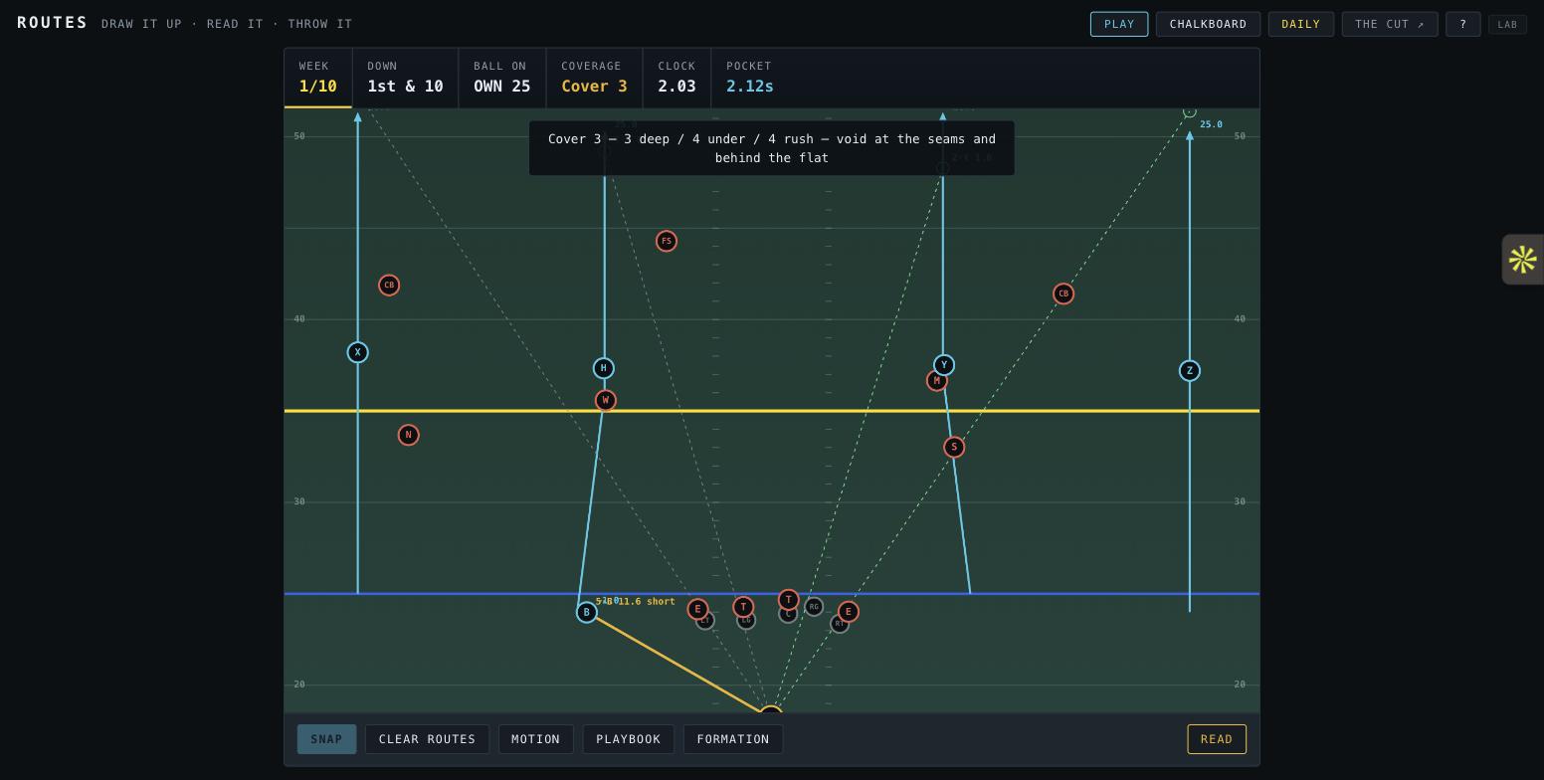This screenshot has width=1544, height=780.
Task: Open the LAB section
Action: pos(1507,24)
